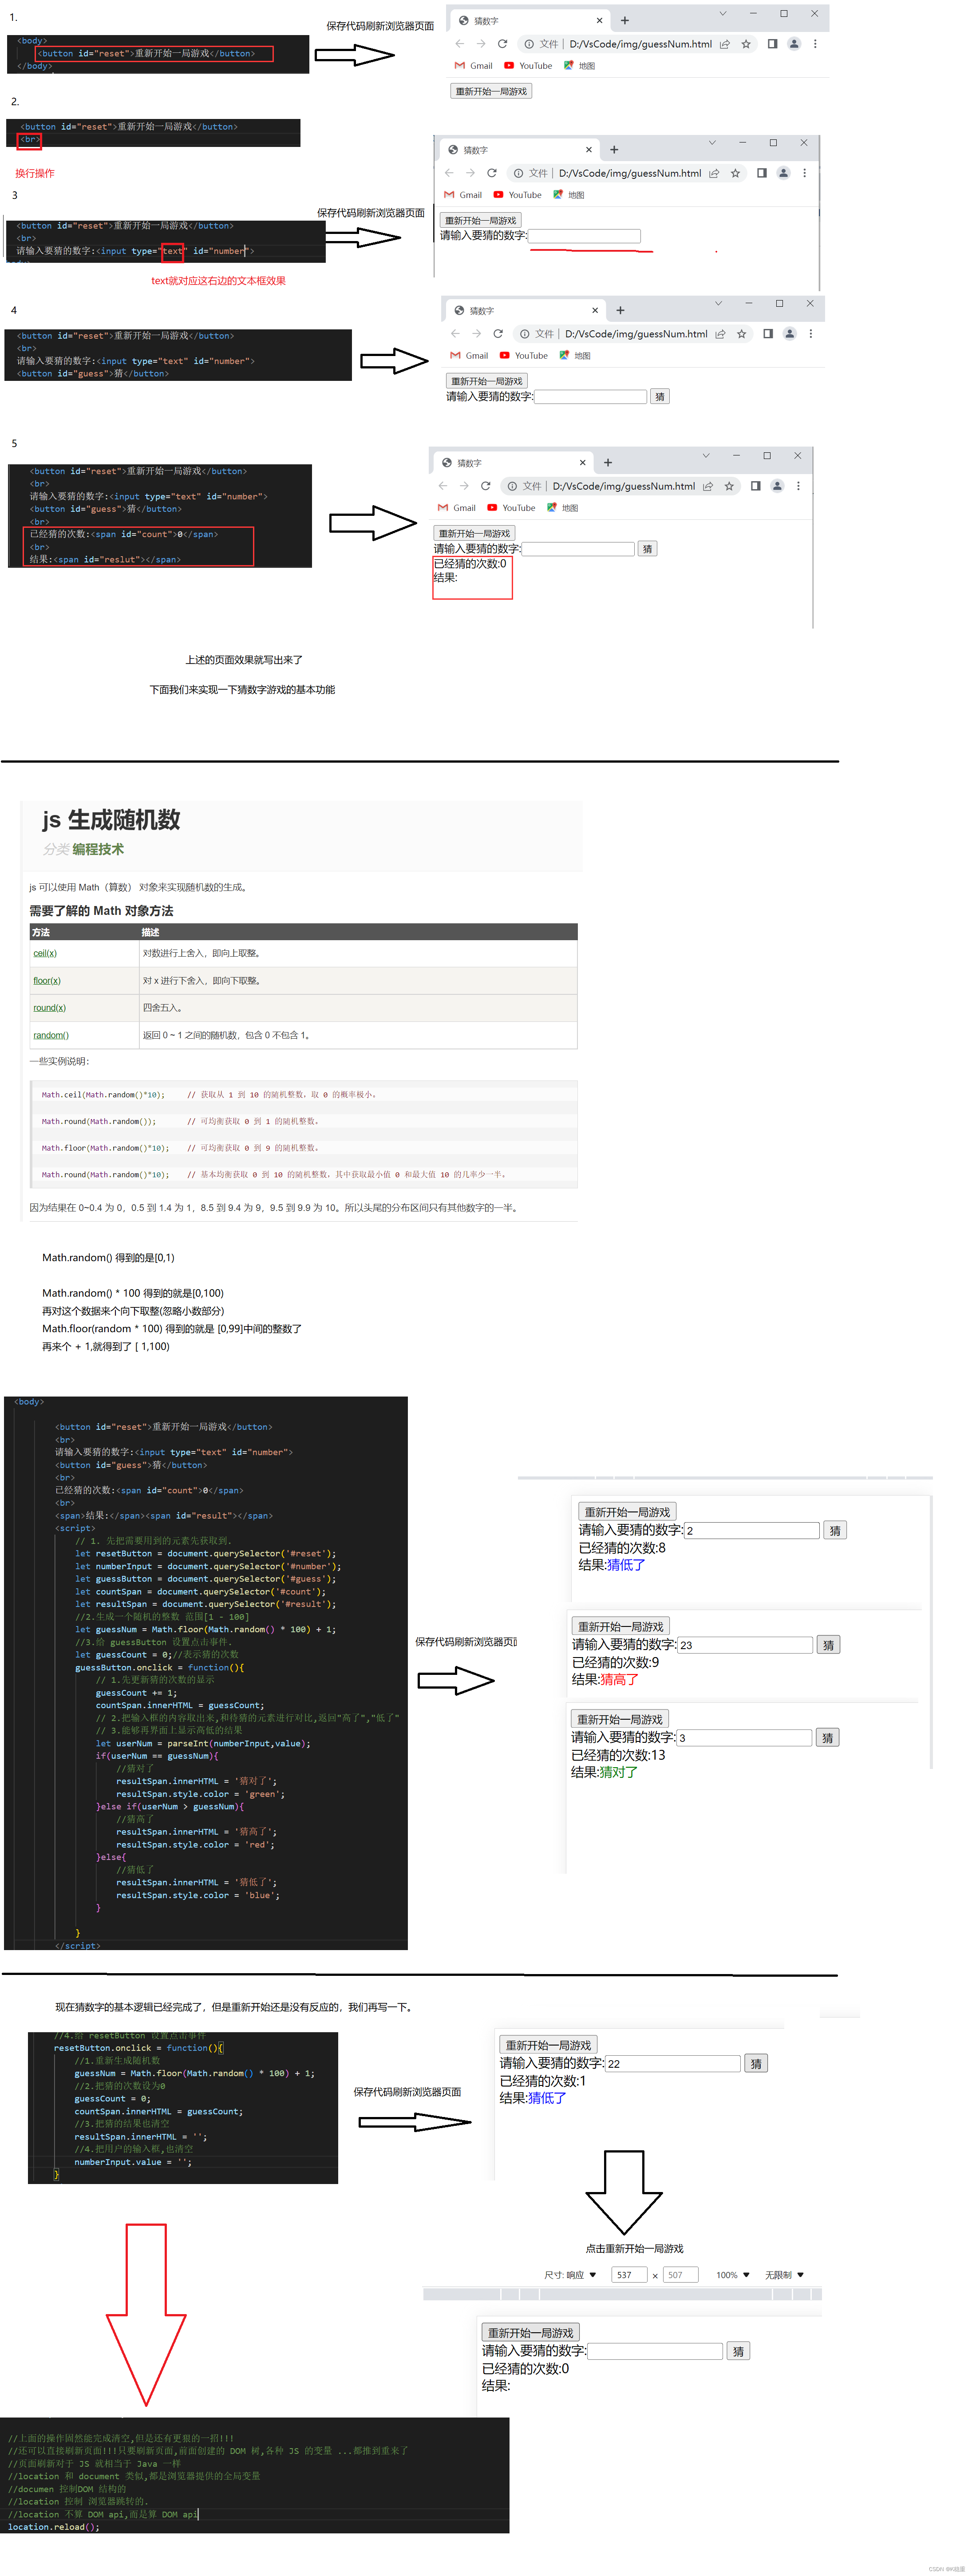Click new tab plus in topmost browser
972x2576 pixels.
click(x=625, y=21)
